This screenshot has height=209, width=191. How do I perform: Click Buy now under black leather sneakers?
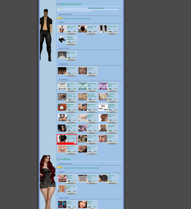click(x=71, y=44)
